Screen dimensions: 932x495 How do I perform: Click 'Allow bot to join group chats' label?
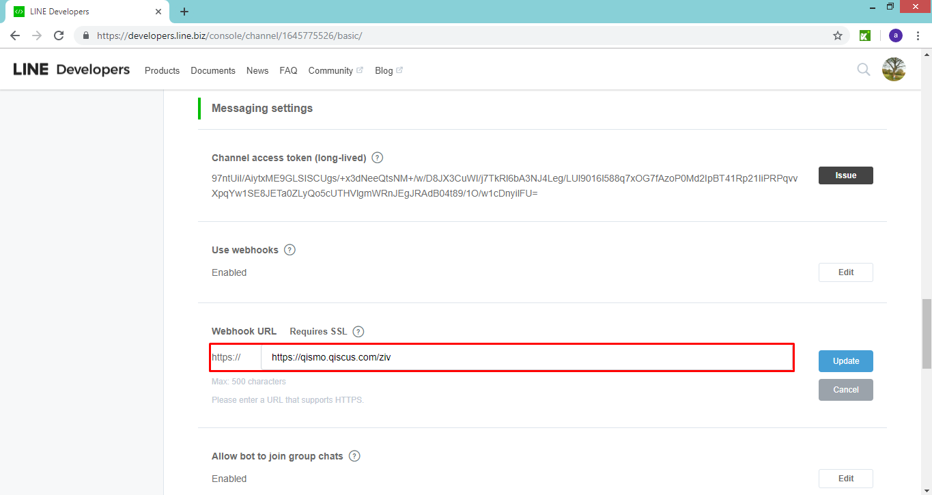277,456
